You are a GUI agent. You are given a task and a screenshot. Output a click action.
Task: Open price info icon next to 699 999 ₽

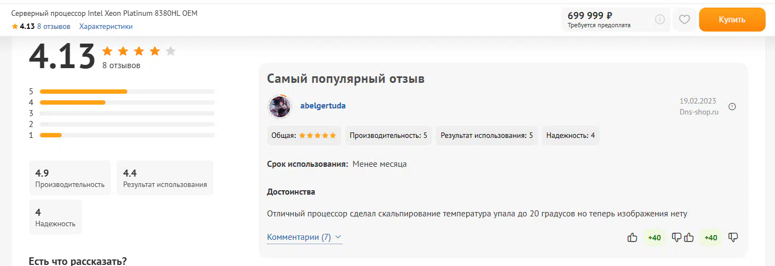pyautogui.click(x=660, y=20)
